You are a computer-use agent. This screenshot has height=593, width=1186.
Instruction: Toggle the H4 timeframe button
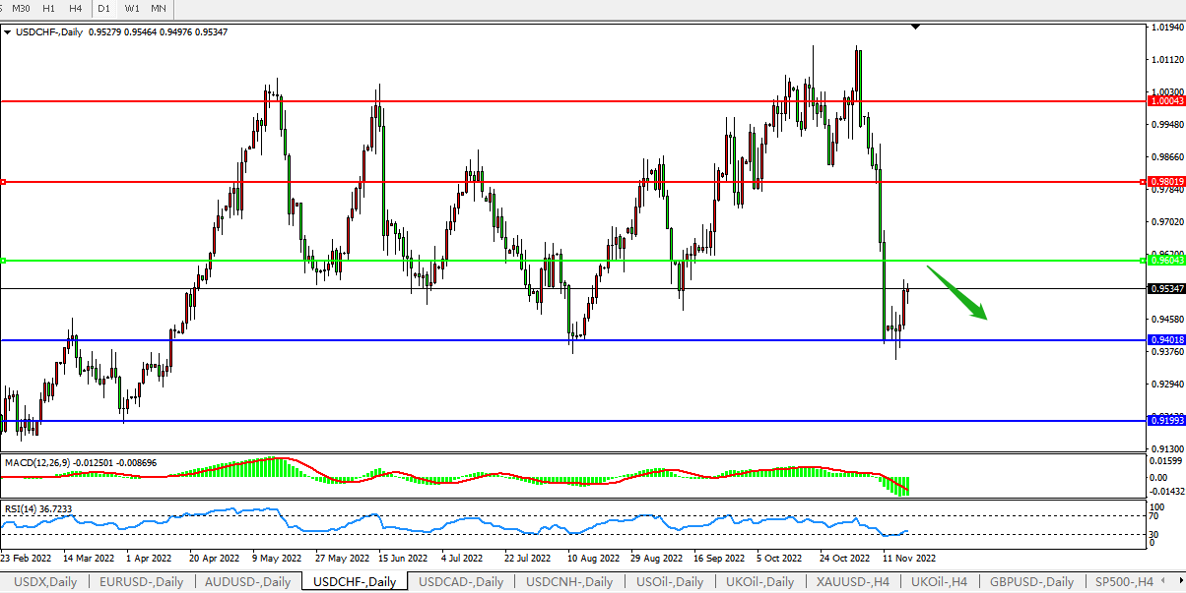pyautogui.click(x=76, y=8)
